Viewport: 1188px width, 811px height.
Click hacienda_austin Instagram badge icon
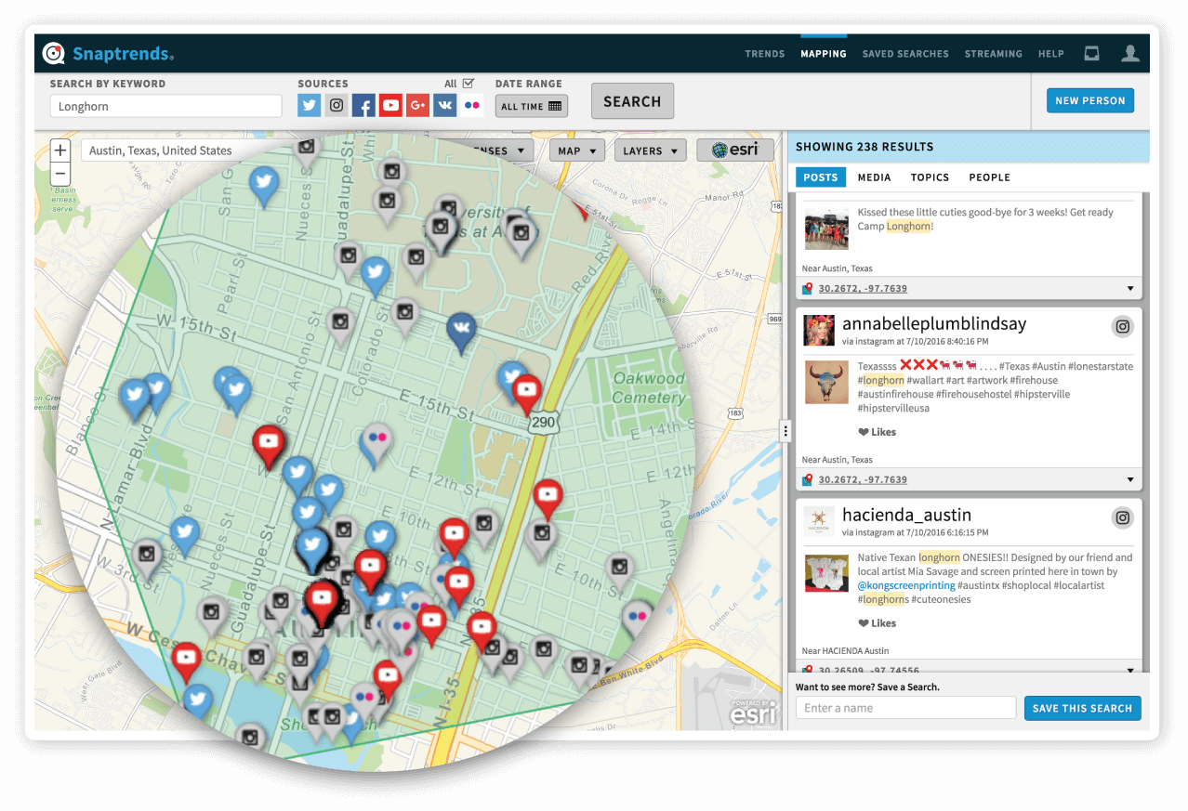[x=1123, y=517]
